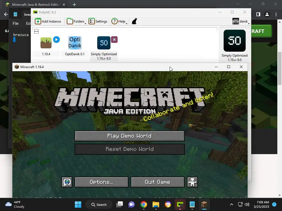Open the Chat app on taskbar
Image resolution: width=282 pixels, height=211 pixels.
point(131,204)
